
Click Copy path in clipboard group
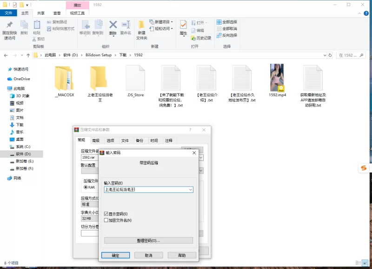point(57,22)
